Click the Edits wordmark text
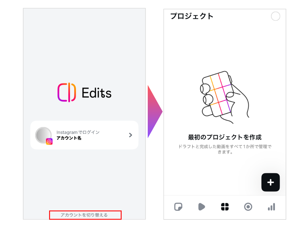The width and height of the screenshot is (305, 229). [97, 93]
